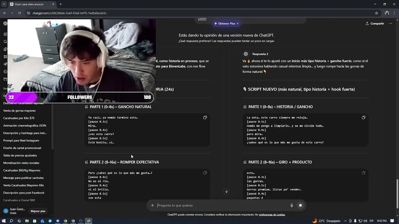399x224 pixels.
Task: Click the ChatGPT logo in sidebar
Action: coord(5,23)
